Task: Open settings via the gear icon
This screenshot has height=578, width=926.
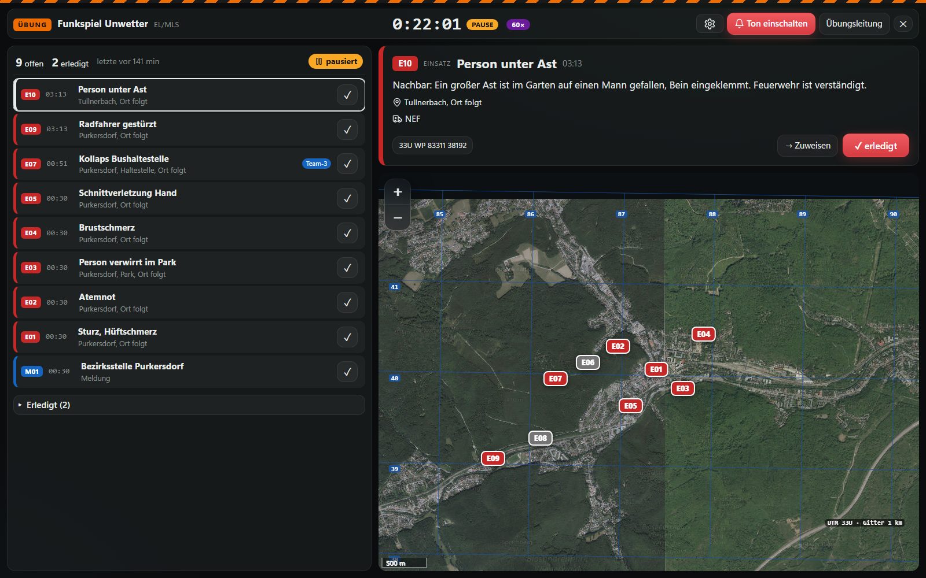Action: 710,24
